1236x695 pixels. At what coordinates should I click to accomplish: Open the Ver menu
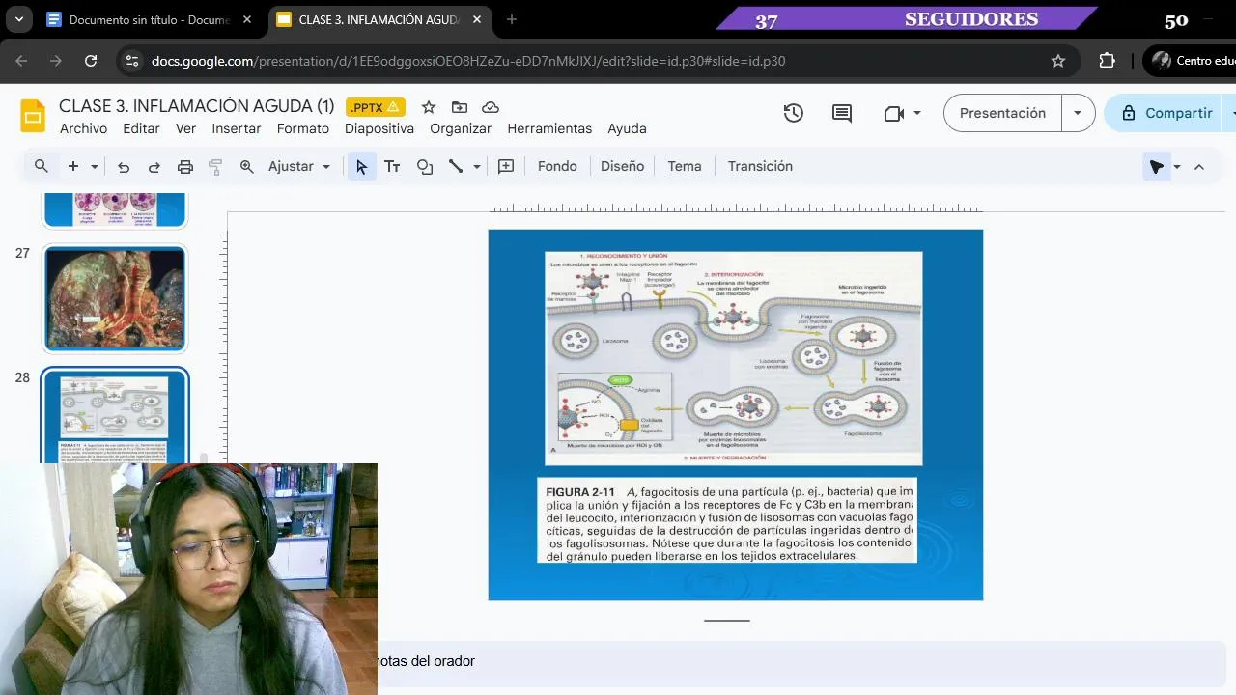tap(185, 128)
